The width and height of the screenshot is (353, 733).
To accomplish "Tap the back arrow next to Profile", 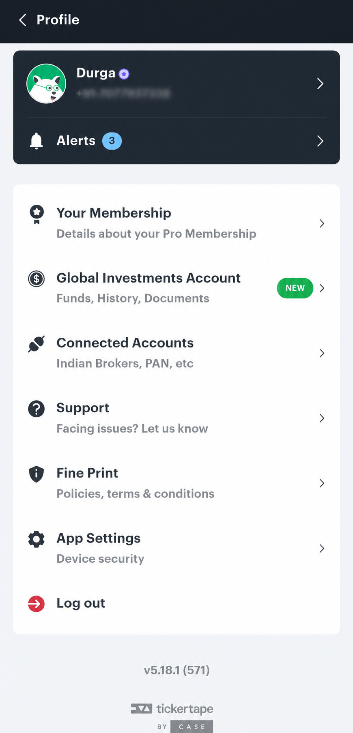I will pyautogui.click(x=23, y=20).
